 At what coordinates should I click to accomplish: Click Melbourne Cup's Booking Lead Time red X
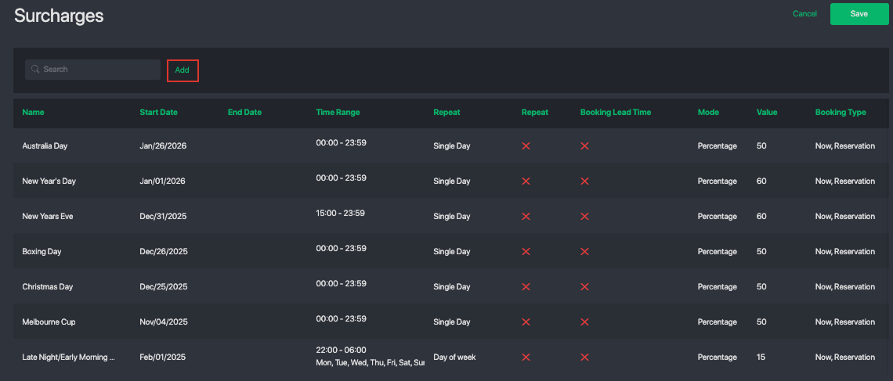click(584, 322)
